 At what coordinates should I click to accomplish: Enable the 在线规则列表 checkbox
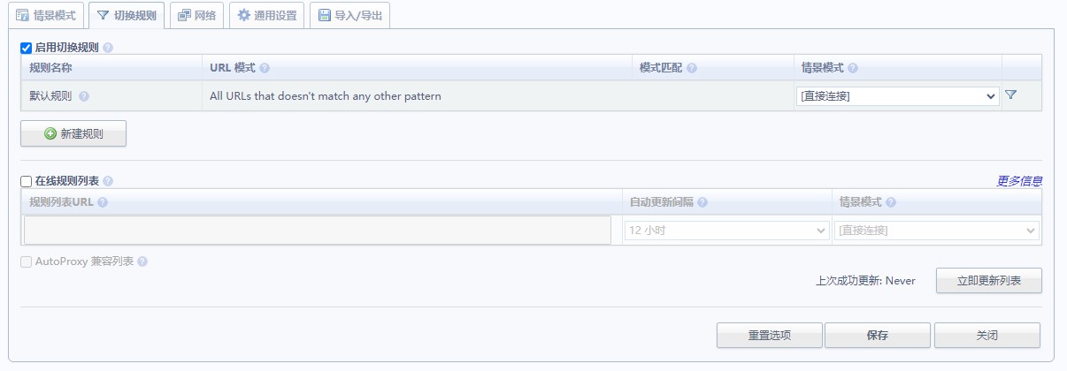pos(27,181)
